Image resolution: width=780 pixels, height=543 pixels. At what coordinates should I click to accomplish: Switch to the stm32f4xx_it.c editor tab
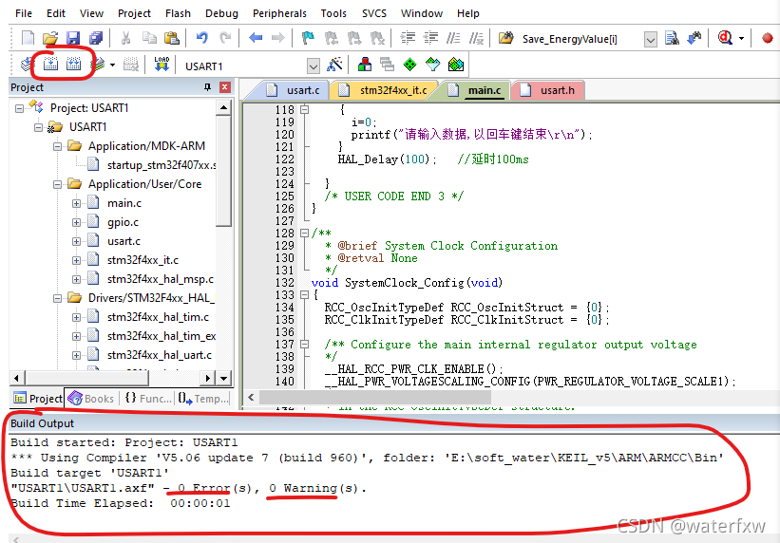(x=385, y=90)
